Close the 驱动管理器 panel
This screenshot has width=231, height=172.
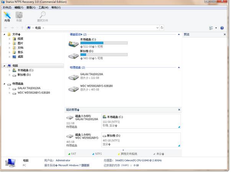point(179,110)
